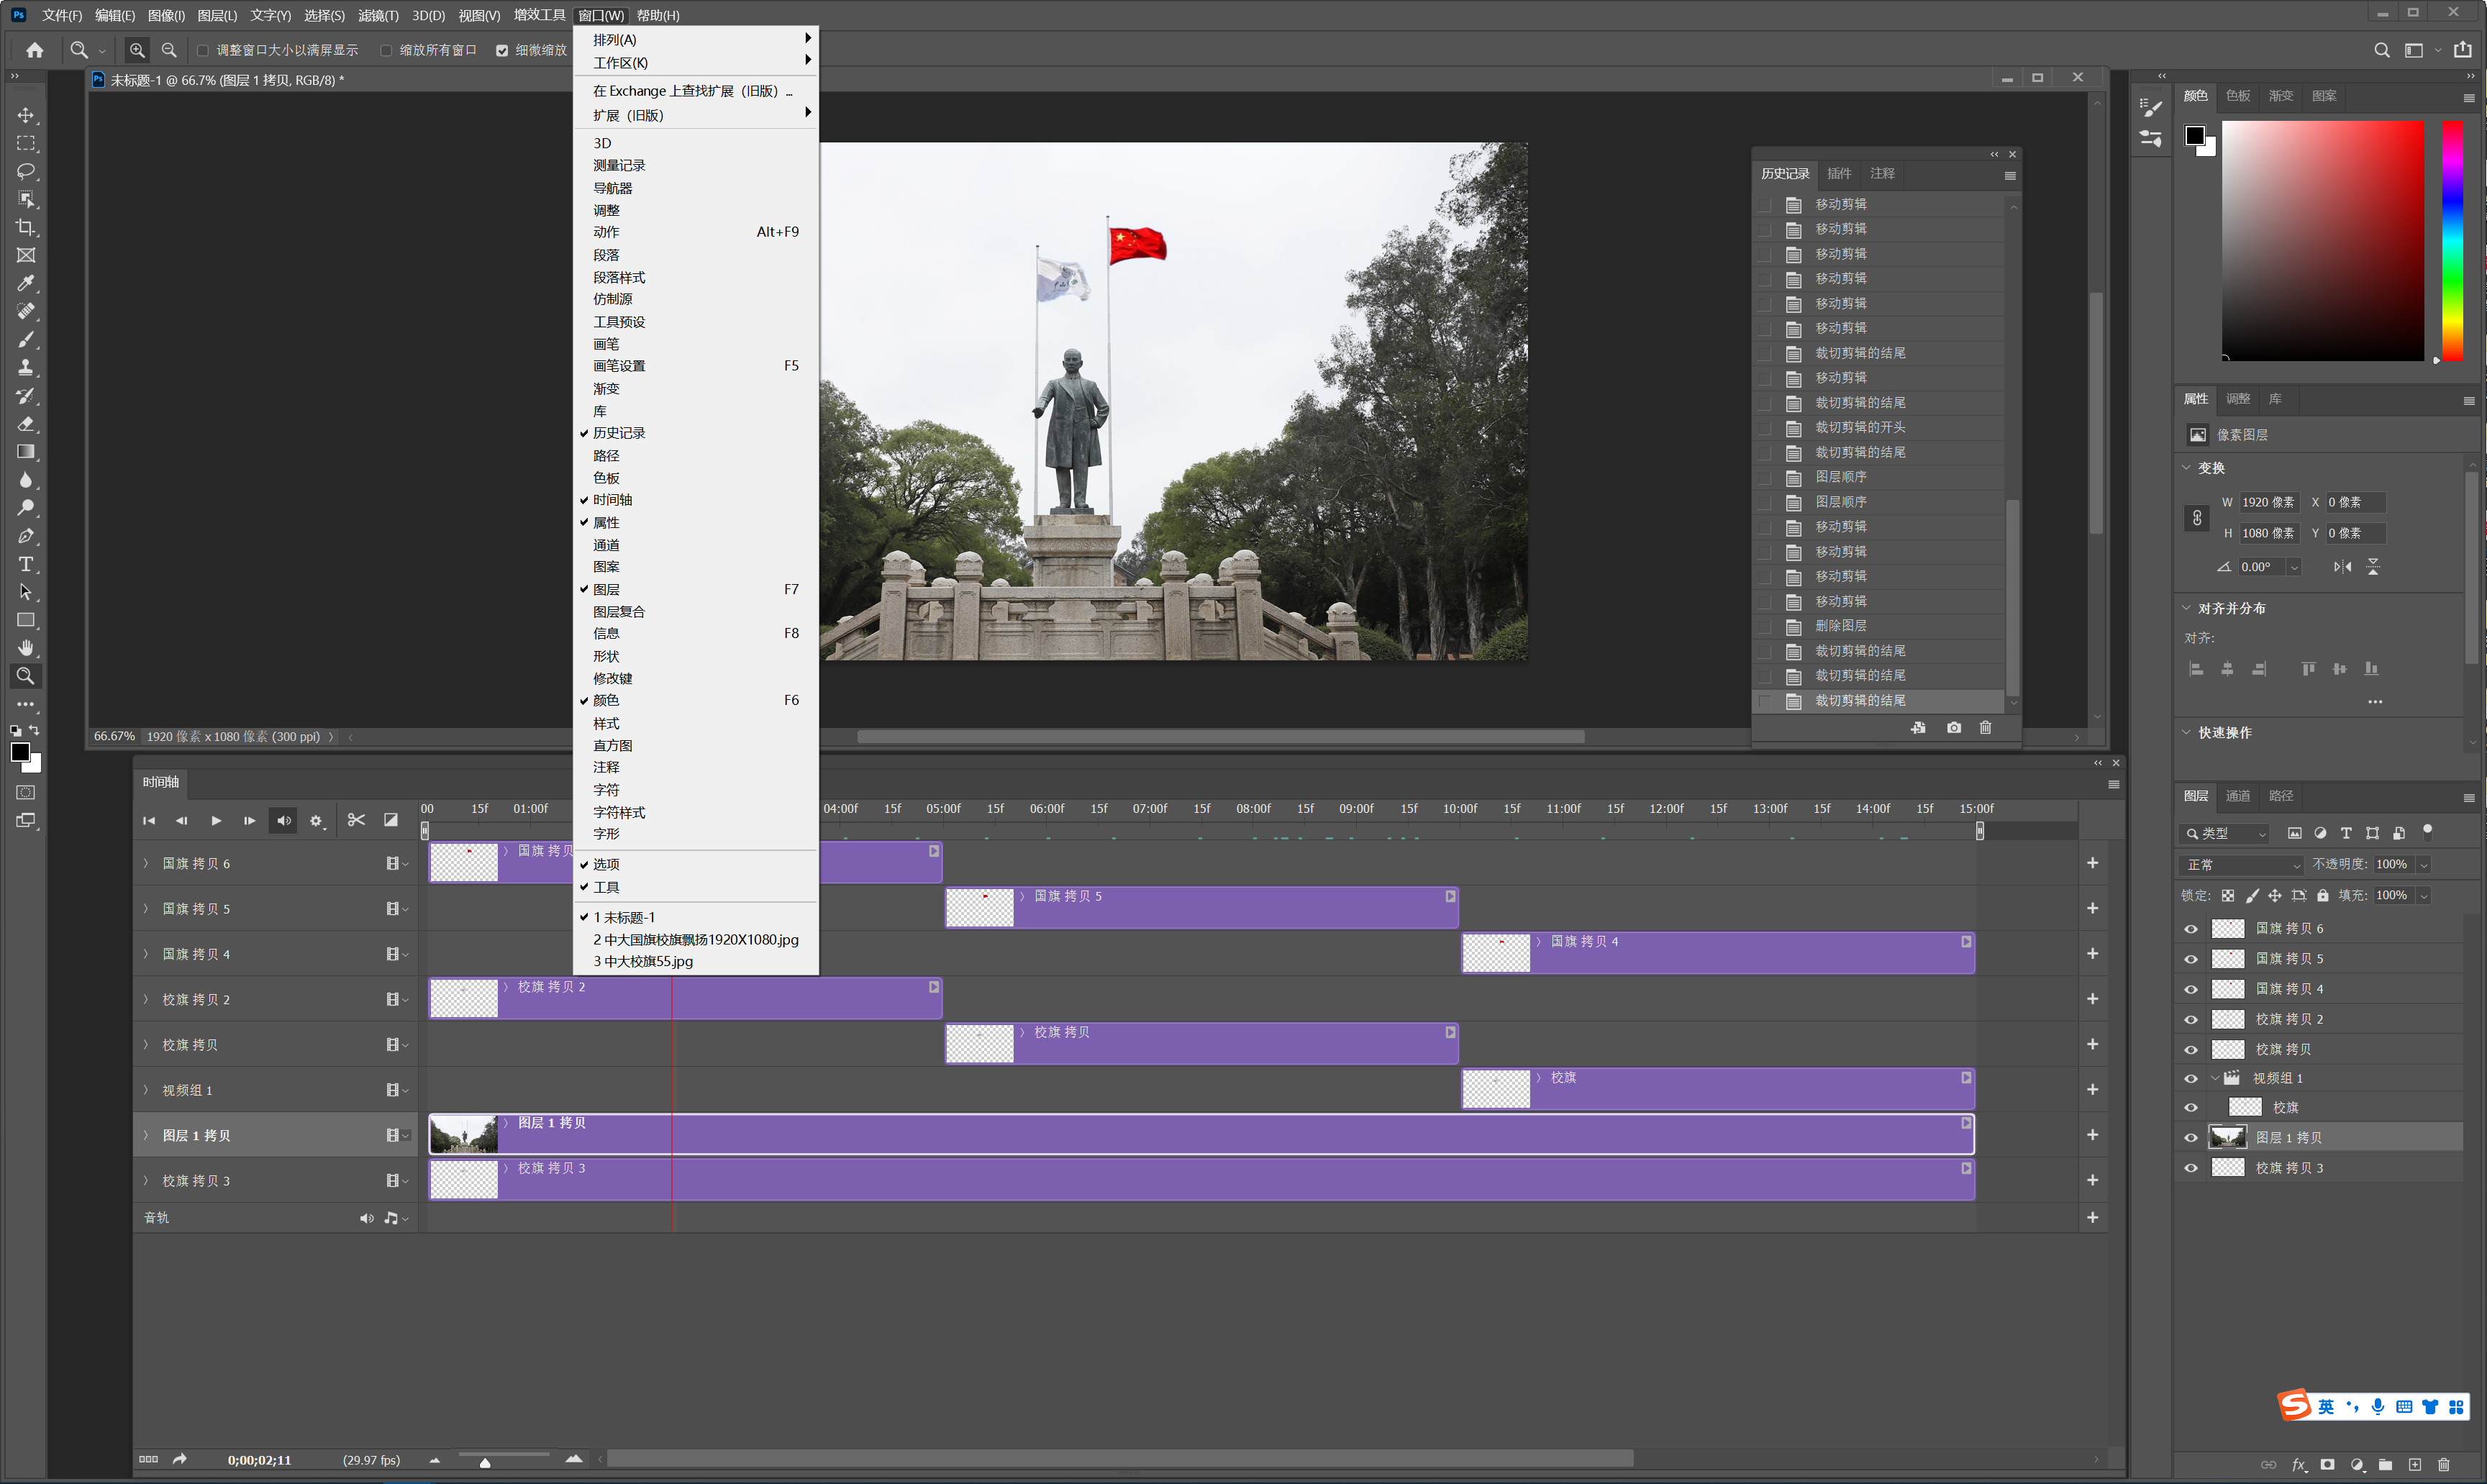Select history state 删除图层
Image resolution: width=2487 pixels, height=1484 pixels.
pyautogui.click(x=1840, y=626)
